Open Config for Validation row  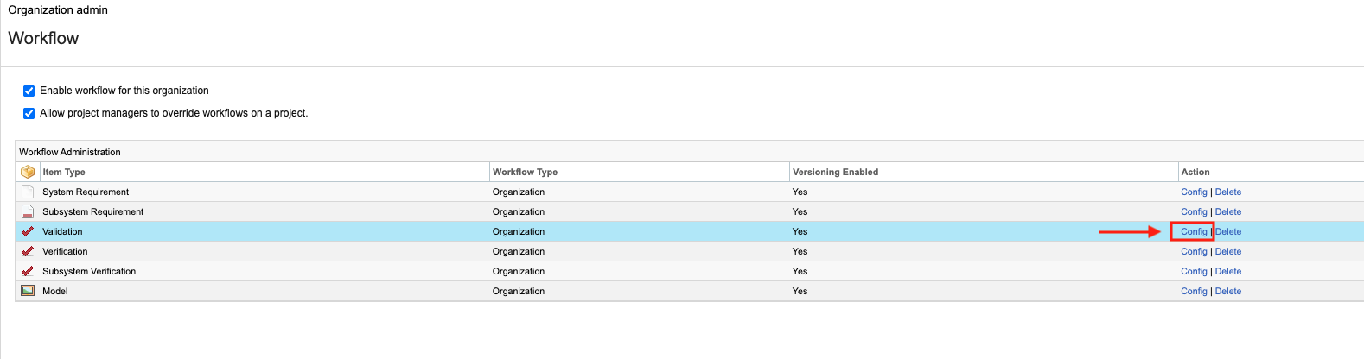tap(1194, 232)
